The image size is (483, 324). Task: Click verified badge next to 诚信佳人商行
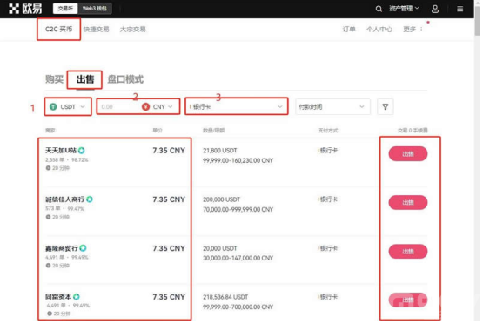[90, 199]
